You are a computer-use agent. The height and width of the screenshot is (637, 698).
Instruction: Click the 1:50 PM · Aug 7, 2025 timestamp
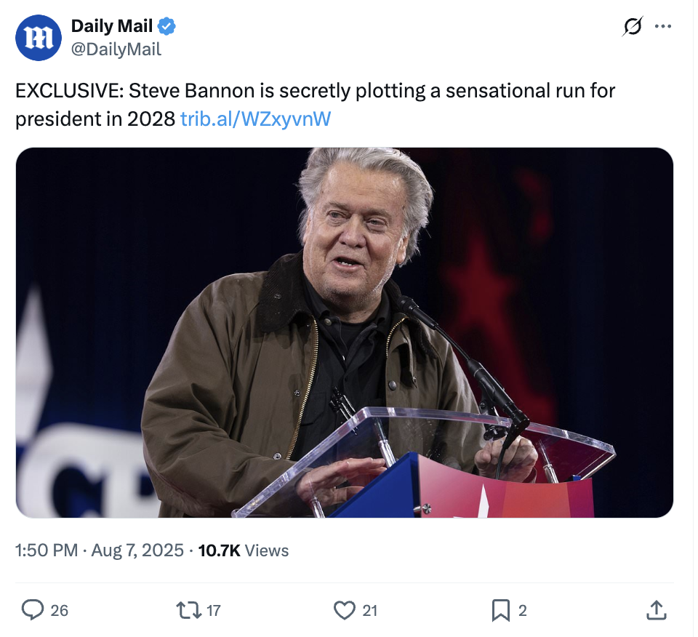[100, 550]
